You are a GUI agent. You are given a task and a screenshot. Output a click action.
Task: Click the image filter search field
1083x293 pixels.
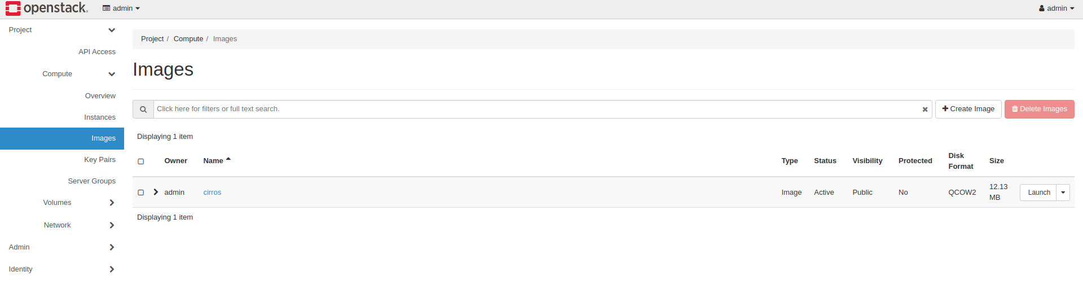coord(536,109)
